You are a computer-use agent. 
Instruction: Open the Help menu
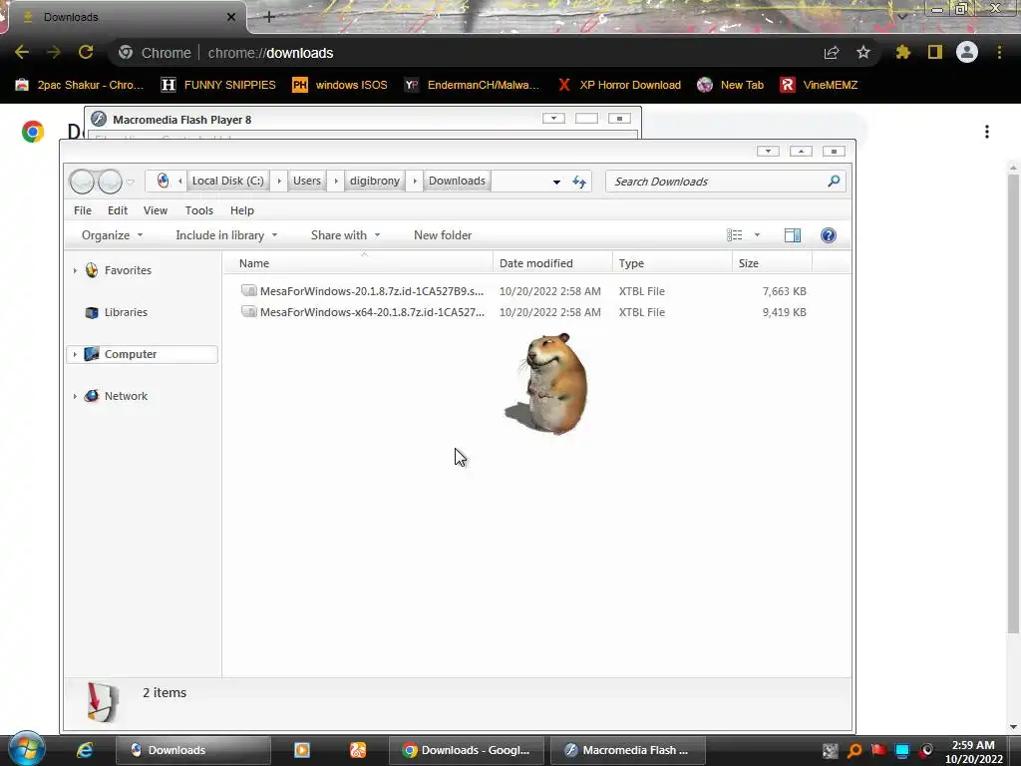point(241,210)
